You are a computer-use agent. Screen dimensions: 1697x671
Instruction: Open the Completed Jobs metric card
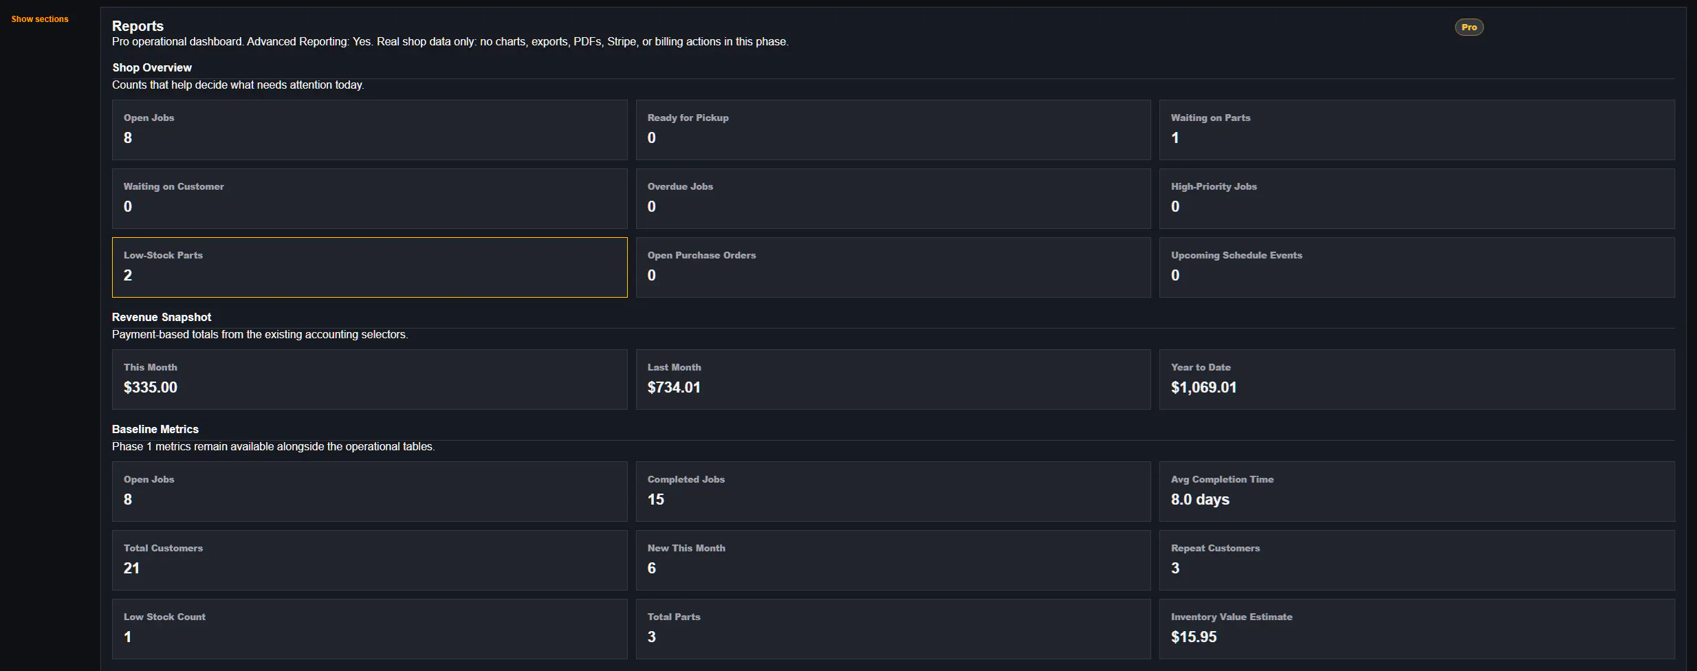click(x=893, y=492)
